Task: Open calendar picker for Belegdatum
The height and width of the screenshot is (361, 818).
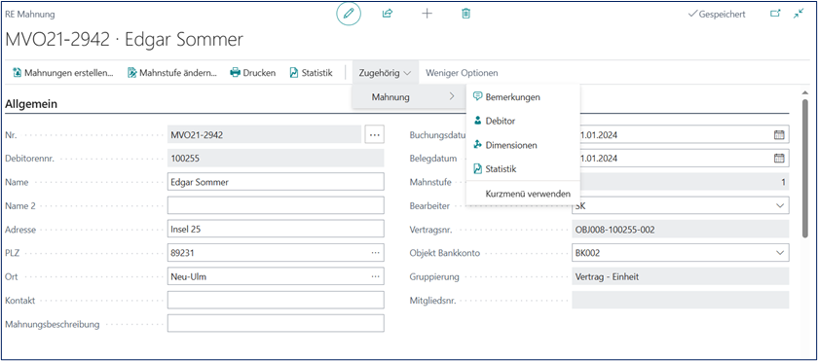Action: pyautogui.click(x=778, y=159)
